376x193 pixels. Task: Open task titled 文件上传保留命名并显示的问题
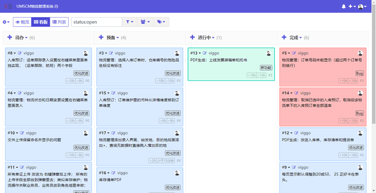(x=34, y=140)
